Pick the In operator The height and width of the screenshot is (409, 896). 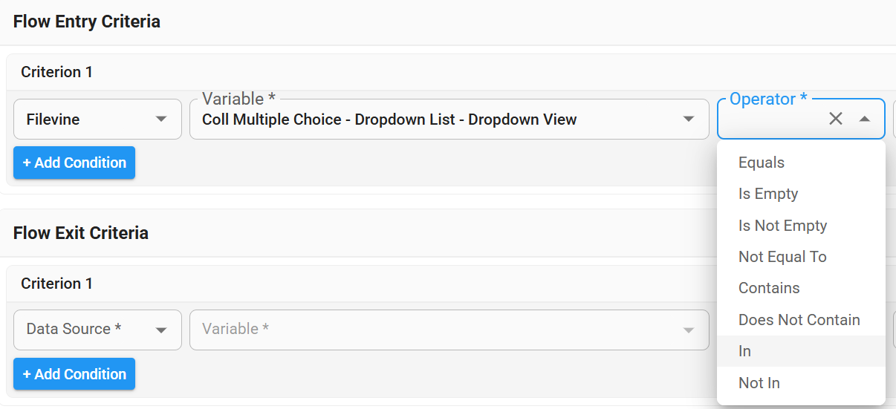(x=745, y=351)
